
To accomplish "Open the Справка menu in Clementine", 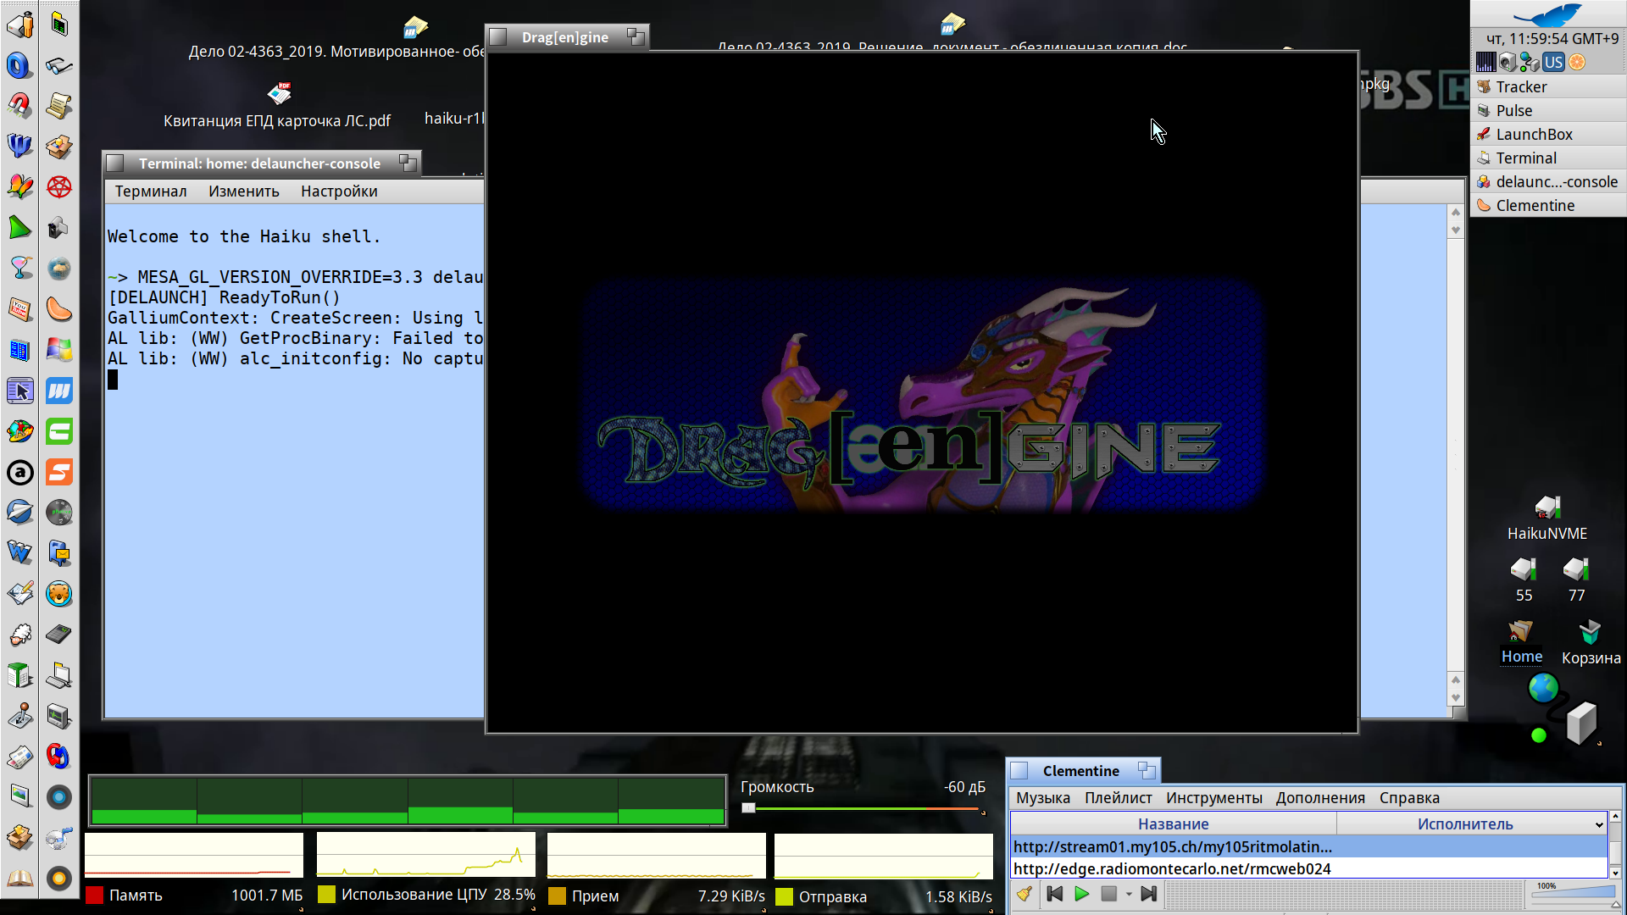I will click(x=1409, y=798).
